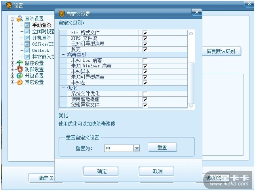Click the list scrollbar up arrow
Image resolution: width=255 pixels, height=191 pixels.
point(191,33)
